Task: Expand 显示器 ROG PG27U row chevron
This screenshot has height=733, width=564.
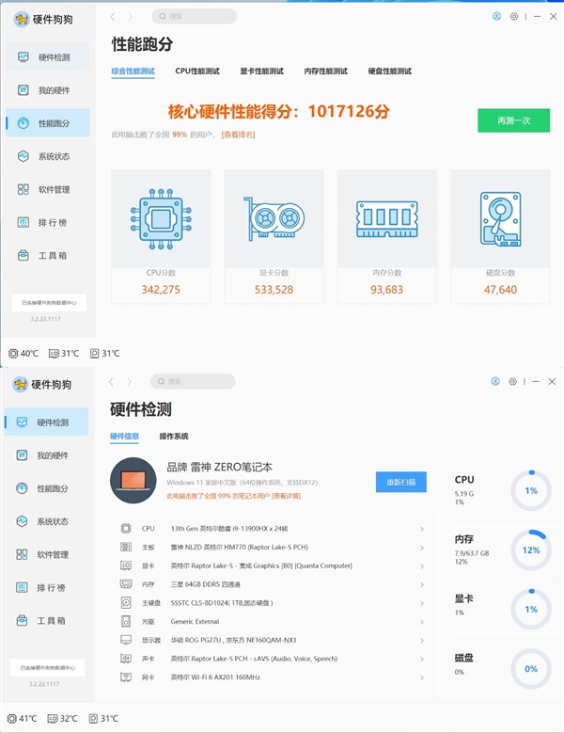Action: click(422, 641)
